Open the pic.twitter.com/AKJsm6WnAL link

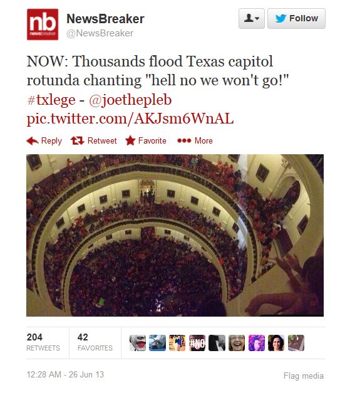click(x=130, y=118)
